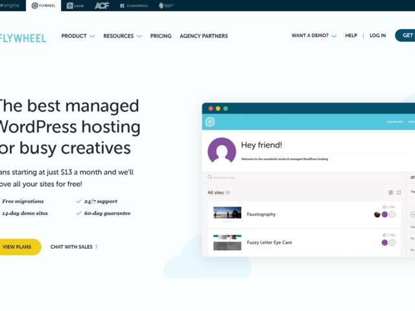The width and height of the screenshot is (415, 311).
Task: Click the Fauxtography site name
Action: coord(261,214)
